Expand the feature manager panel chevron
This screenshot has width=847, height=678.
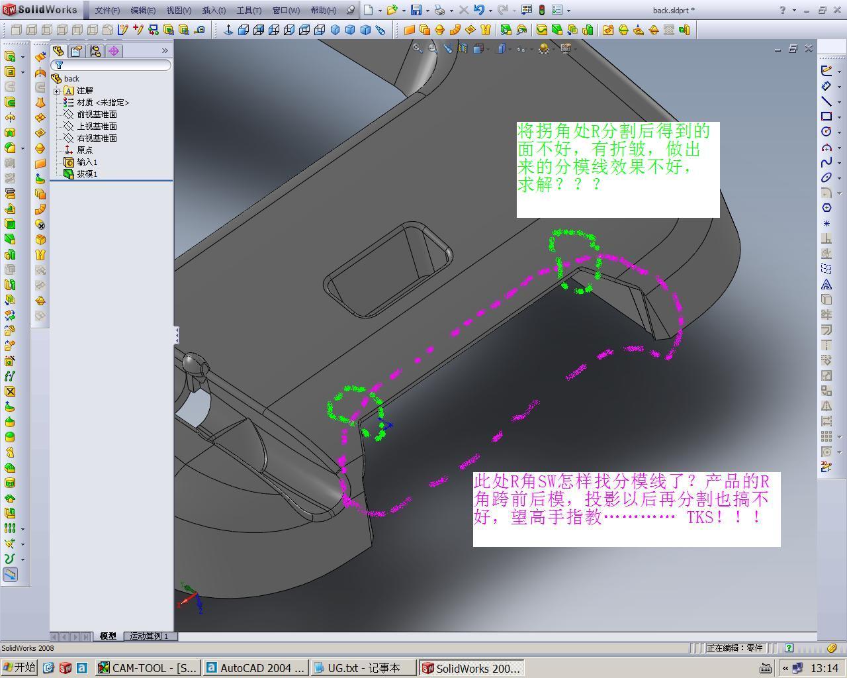pyautogui.click(x=165, y=51)
